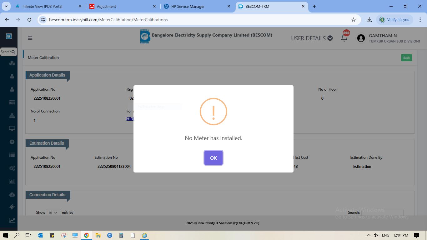This screenshot has height=240, width=427.
Task: Bookmark this page with the star
Action: [x=354, y=20]
